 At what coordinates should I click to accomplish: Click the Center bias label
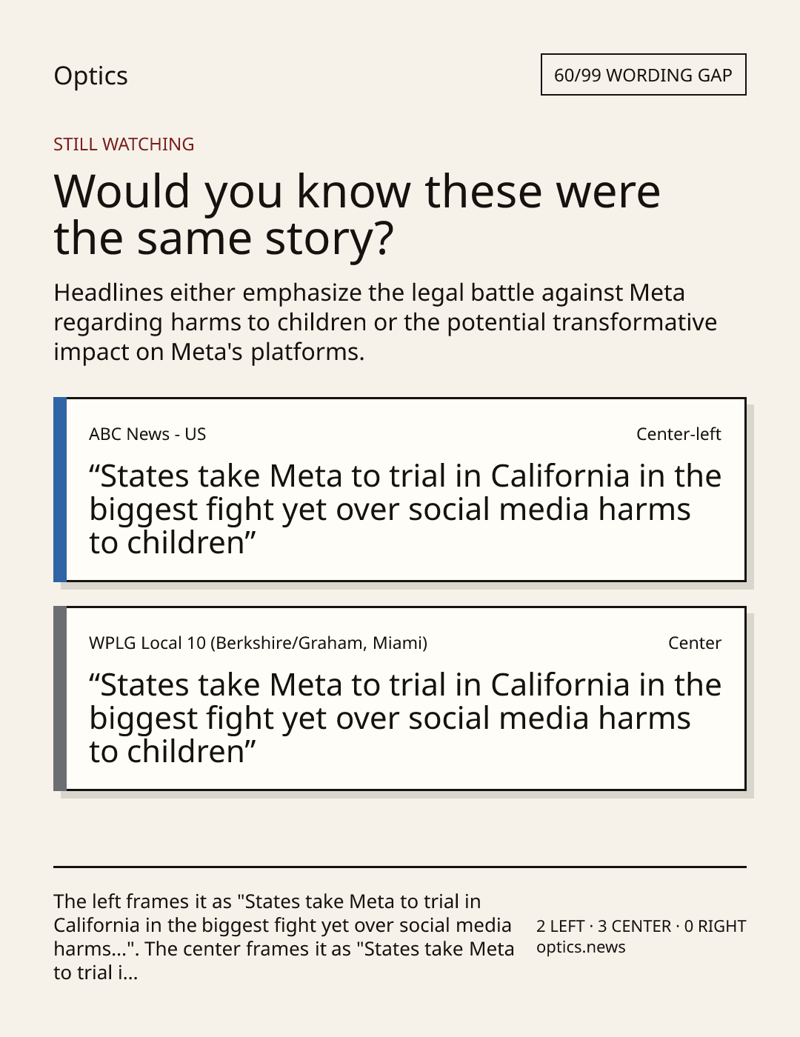(695, 643)
